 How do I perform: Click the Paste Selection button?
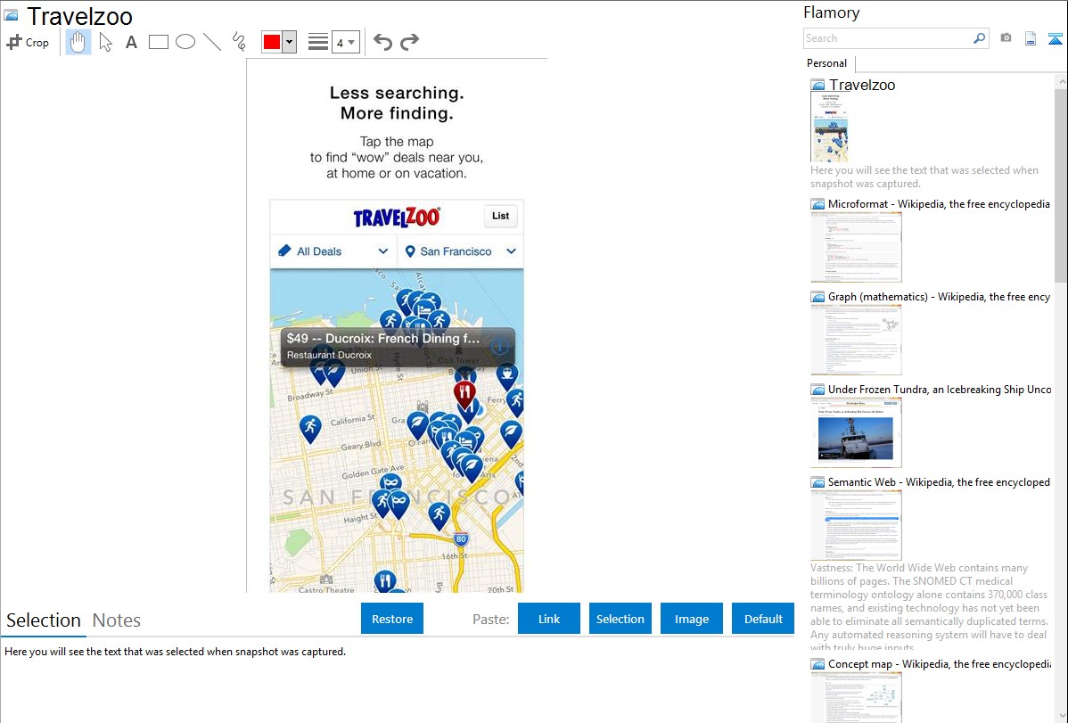620,619
